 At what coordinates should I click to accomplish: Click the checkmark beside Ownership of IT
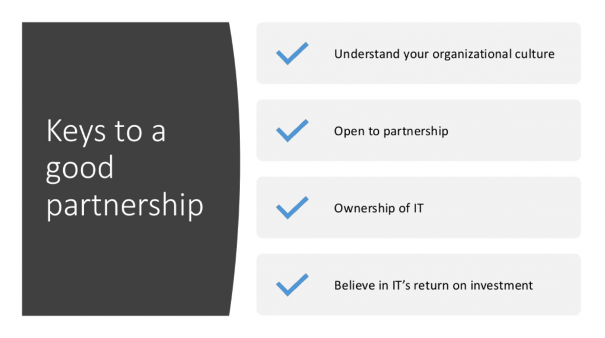292,207
